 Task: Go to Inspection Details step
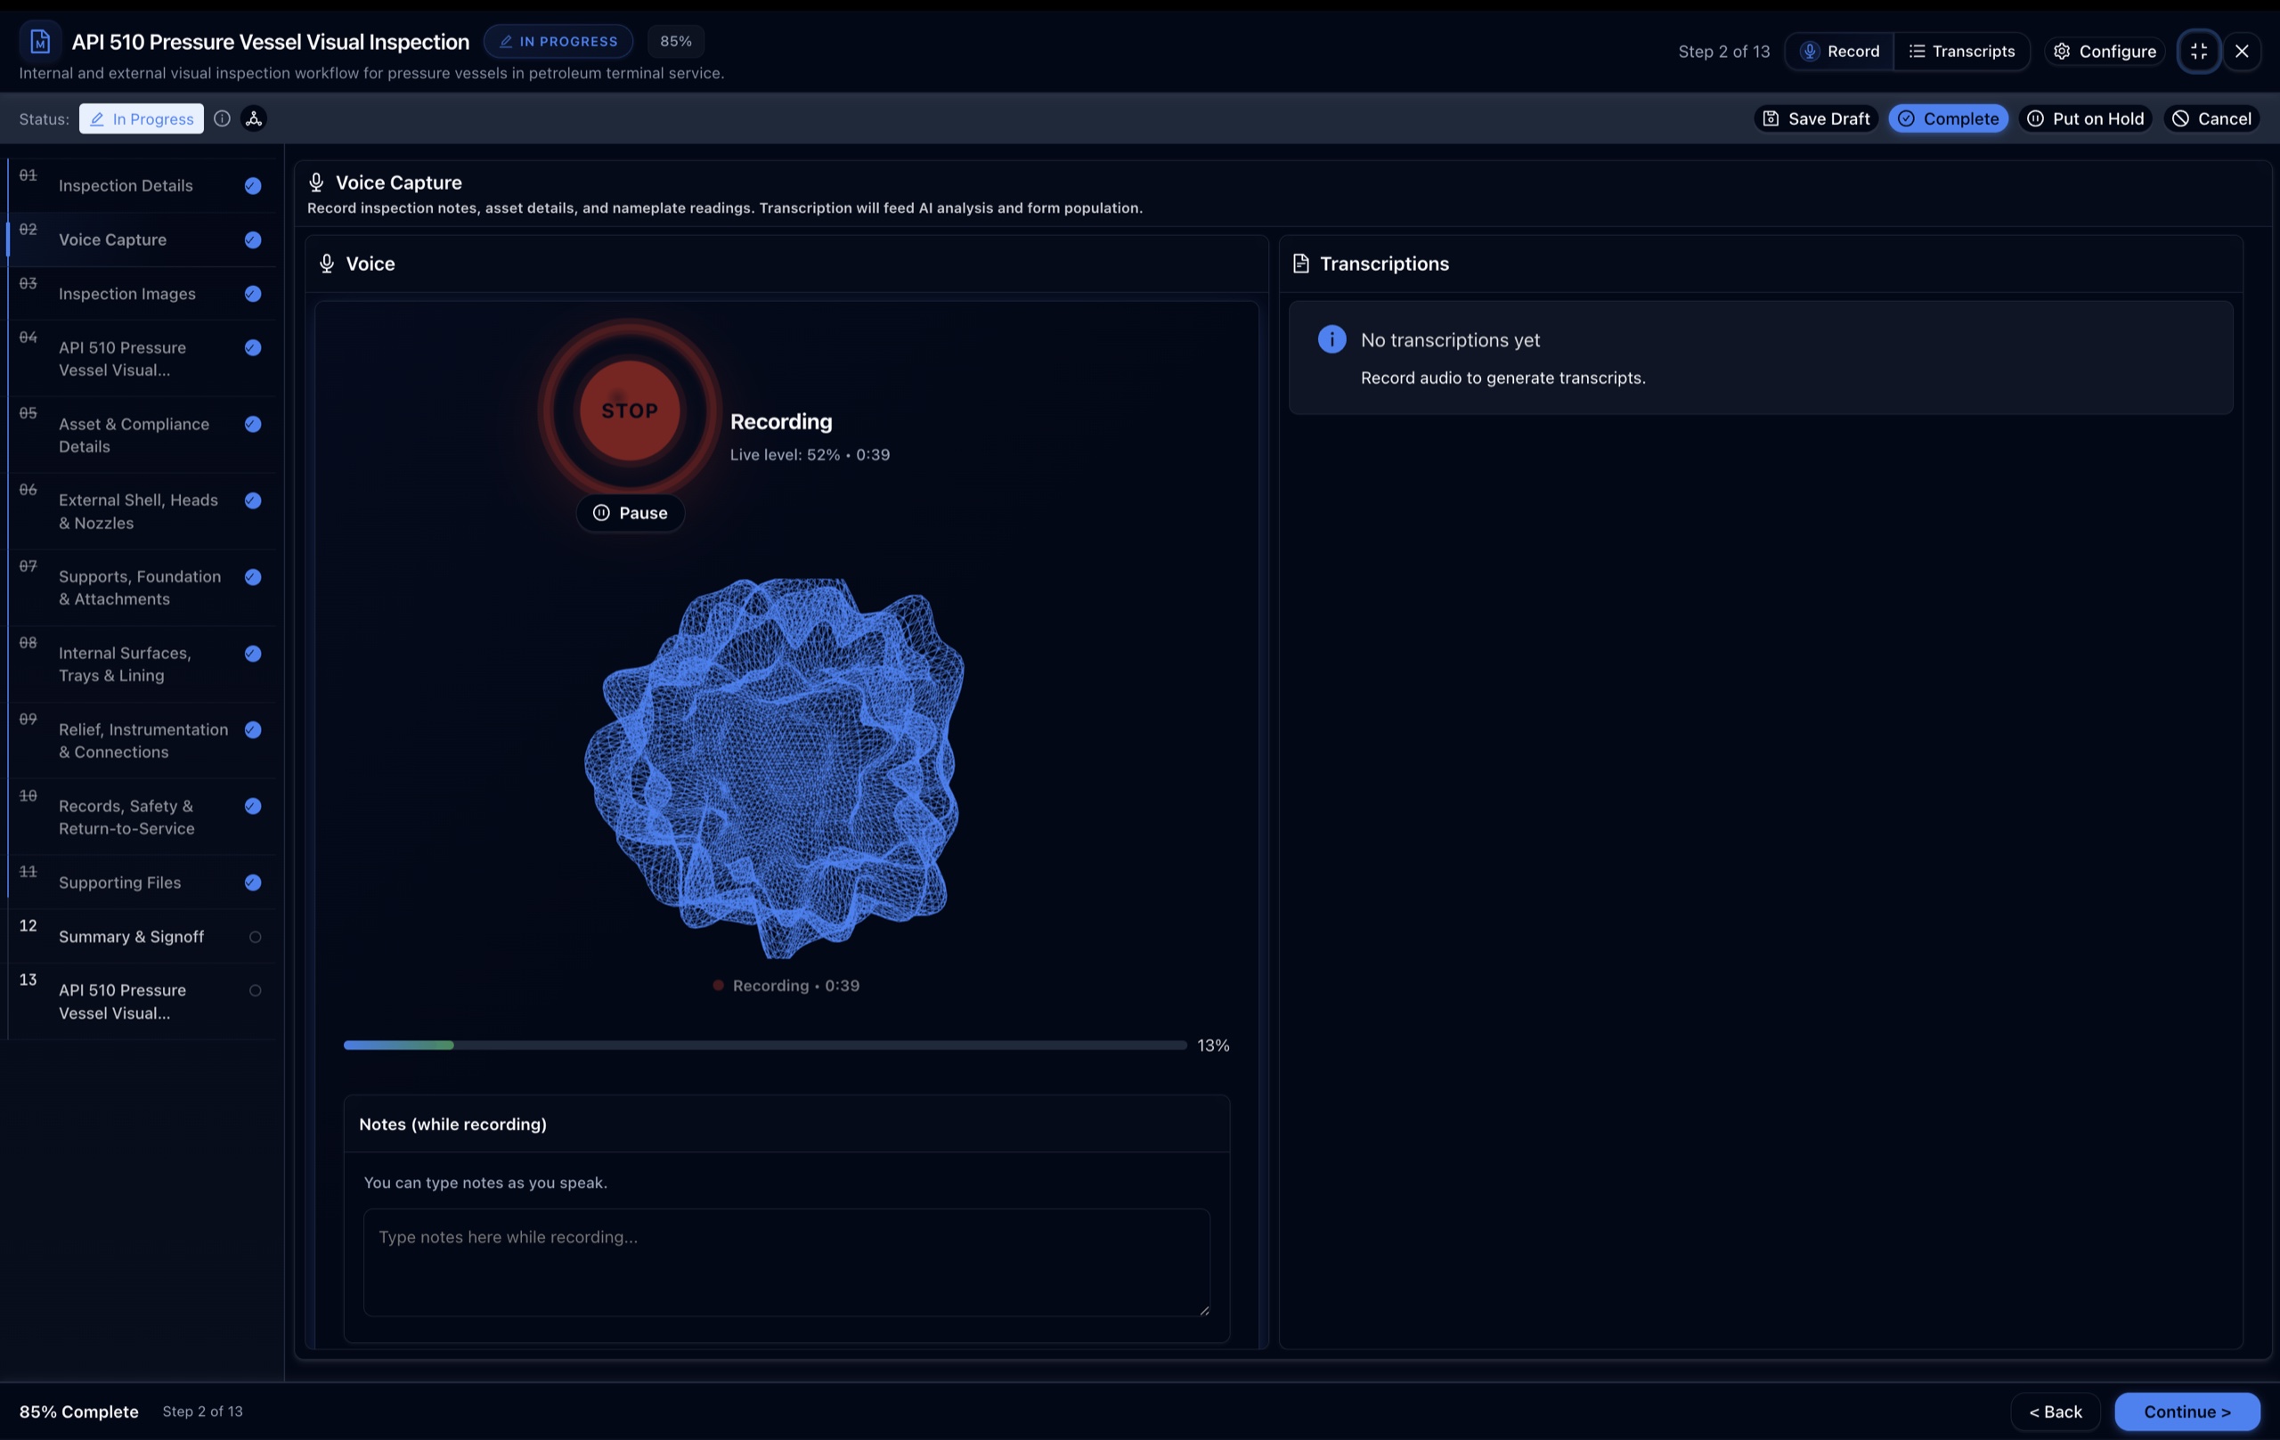(x=142, y=185)
